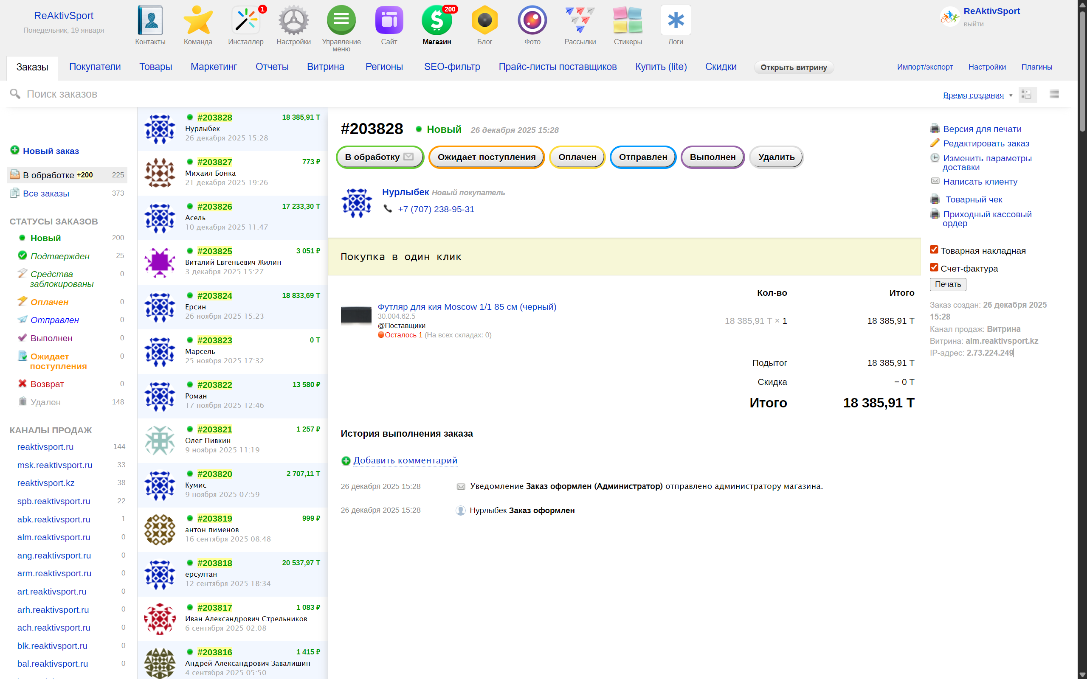Click the Добавить комментарий link
Screen dimensions: 1087x679
coord(405,460)
